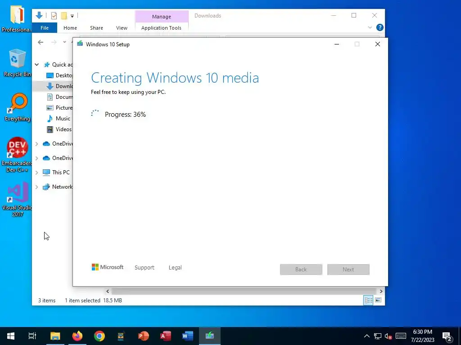Open PowerPoint from the taskbar
The height and width of the screenshot is (345, 461).
click(144, 336)
